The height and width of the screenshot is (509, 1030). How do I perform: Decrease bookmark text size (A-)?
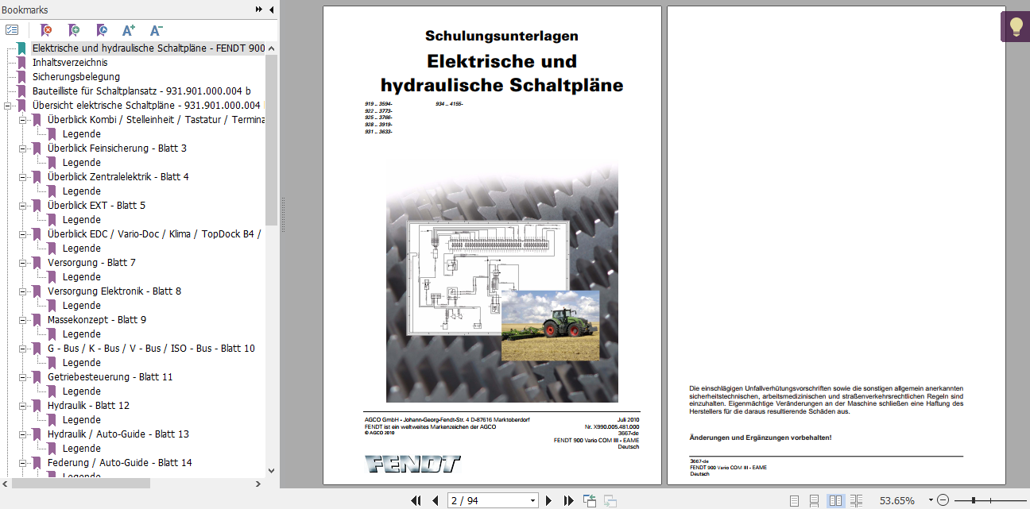pos(156,30)
